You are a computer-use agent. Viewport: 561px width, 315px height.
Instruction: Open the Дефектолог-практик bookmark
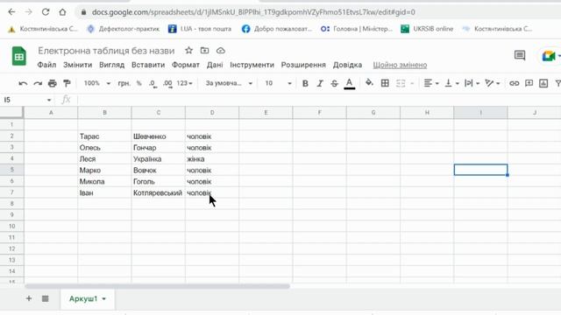[x=124, y=29]
